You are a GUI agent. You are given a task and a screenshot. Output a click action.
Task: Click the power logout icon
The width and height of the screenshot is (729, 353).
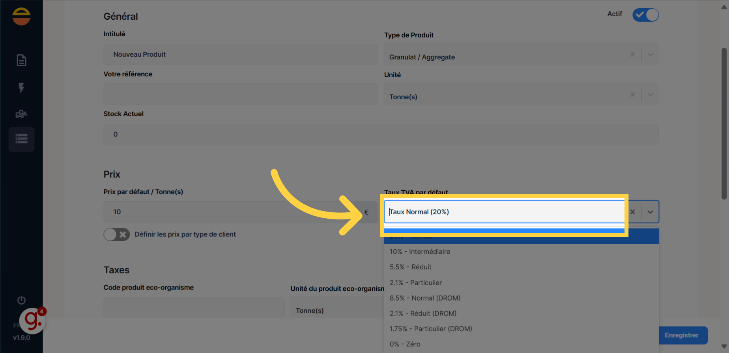coord(21,300)
